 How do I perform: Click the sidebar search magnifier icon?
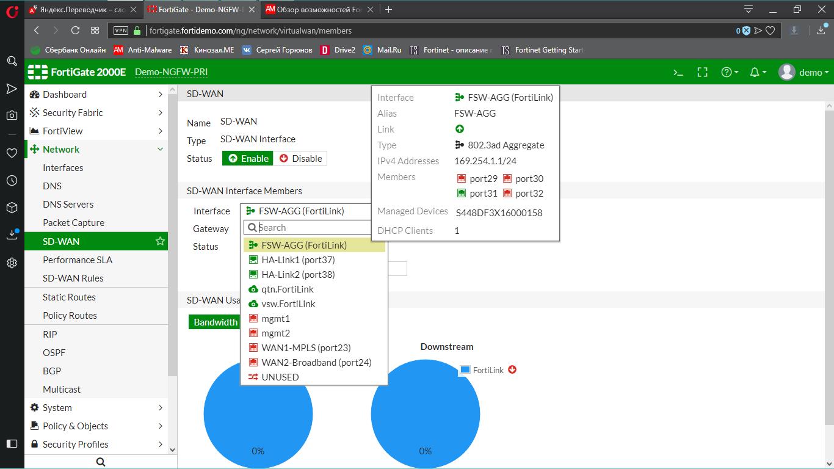click(x=101, y=462)
